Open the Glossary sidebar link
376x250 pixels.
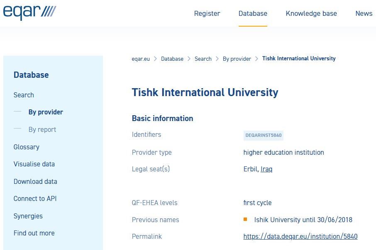tap(26, 147)
